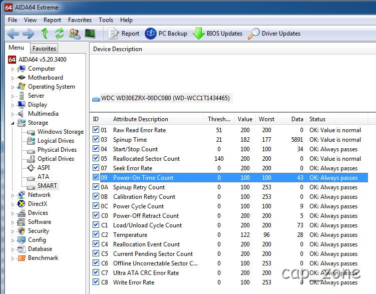Toggle the Power-On Time Count checkbox

[96, 177]
